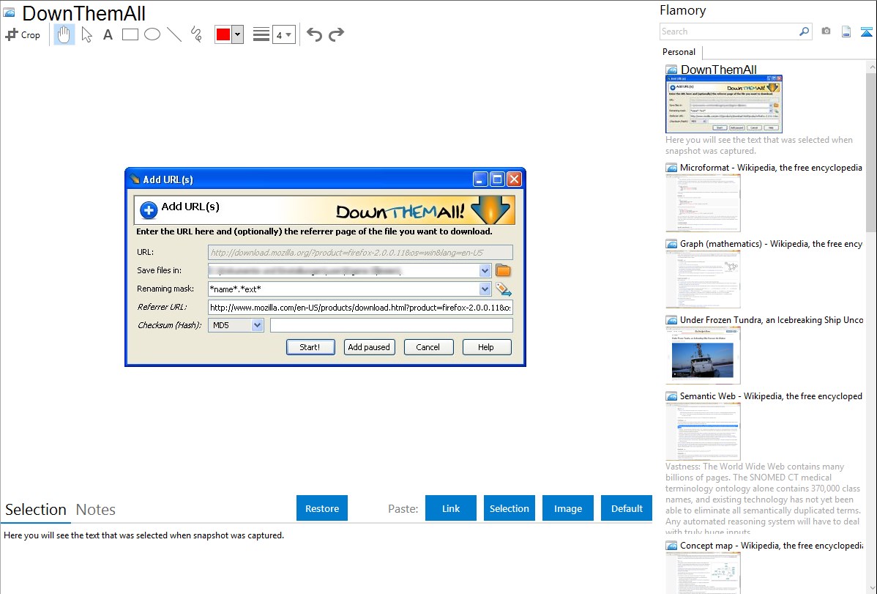Open the Microformat Wikipedia snapshot thumbnail
Screen dimensions: 877x594
[x=703, y=203]
